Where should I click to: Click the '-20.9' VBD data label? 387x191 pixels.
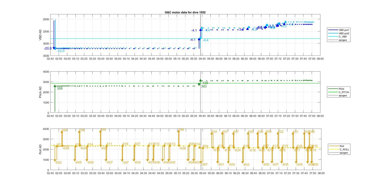[48, 49]
